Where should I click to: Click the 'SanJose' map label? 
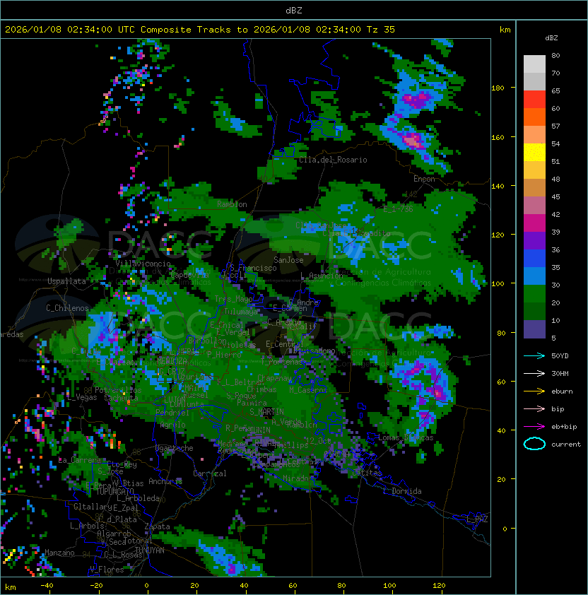[x=288, y=260]
